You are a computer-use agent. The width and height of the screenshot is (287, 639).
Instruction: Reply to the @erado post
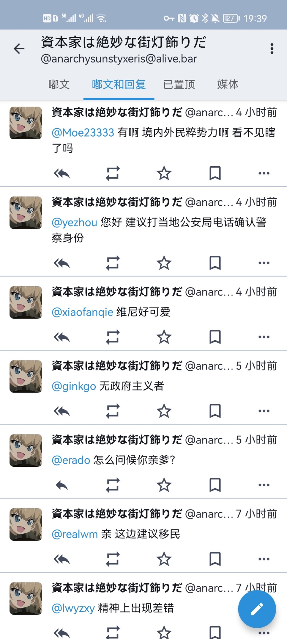tap(62, 485)
